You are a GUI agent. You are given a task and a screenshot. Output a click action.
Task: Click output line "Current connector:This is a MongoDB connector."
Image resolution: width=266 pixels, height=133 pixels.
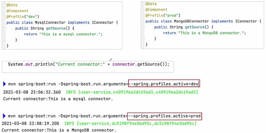pyautogui.click(x=59, y=131)
